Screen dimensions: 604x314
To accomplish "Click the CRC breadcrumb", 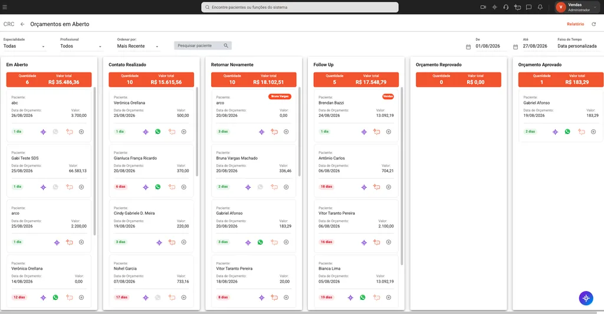I will pyautogui.click(x=9, y=24).
